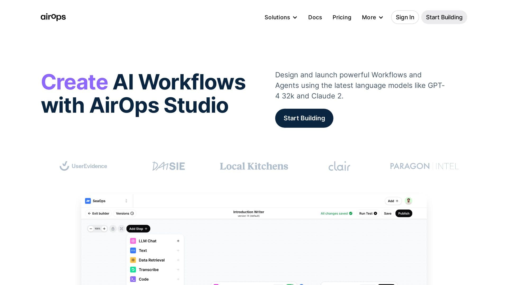Click the user avatar thumbnail
Viewport: 508px width, 285px height.
pos(408,201)
